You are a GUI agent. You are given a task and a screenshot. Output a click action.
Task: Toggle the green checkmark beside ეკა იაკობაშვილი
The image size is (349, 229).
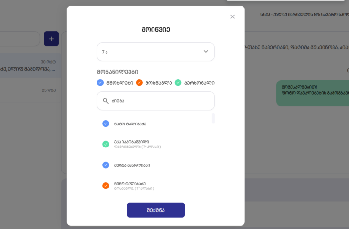tap(106, 144)
